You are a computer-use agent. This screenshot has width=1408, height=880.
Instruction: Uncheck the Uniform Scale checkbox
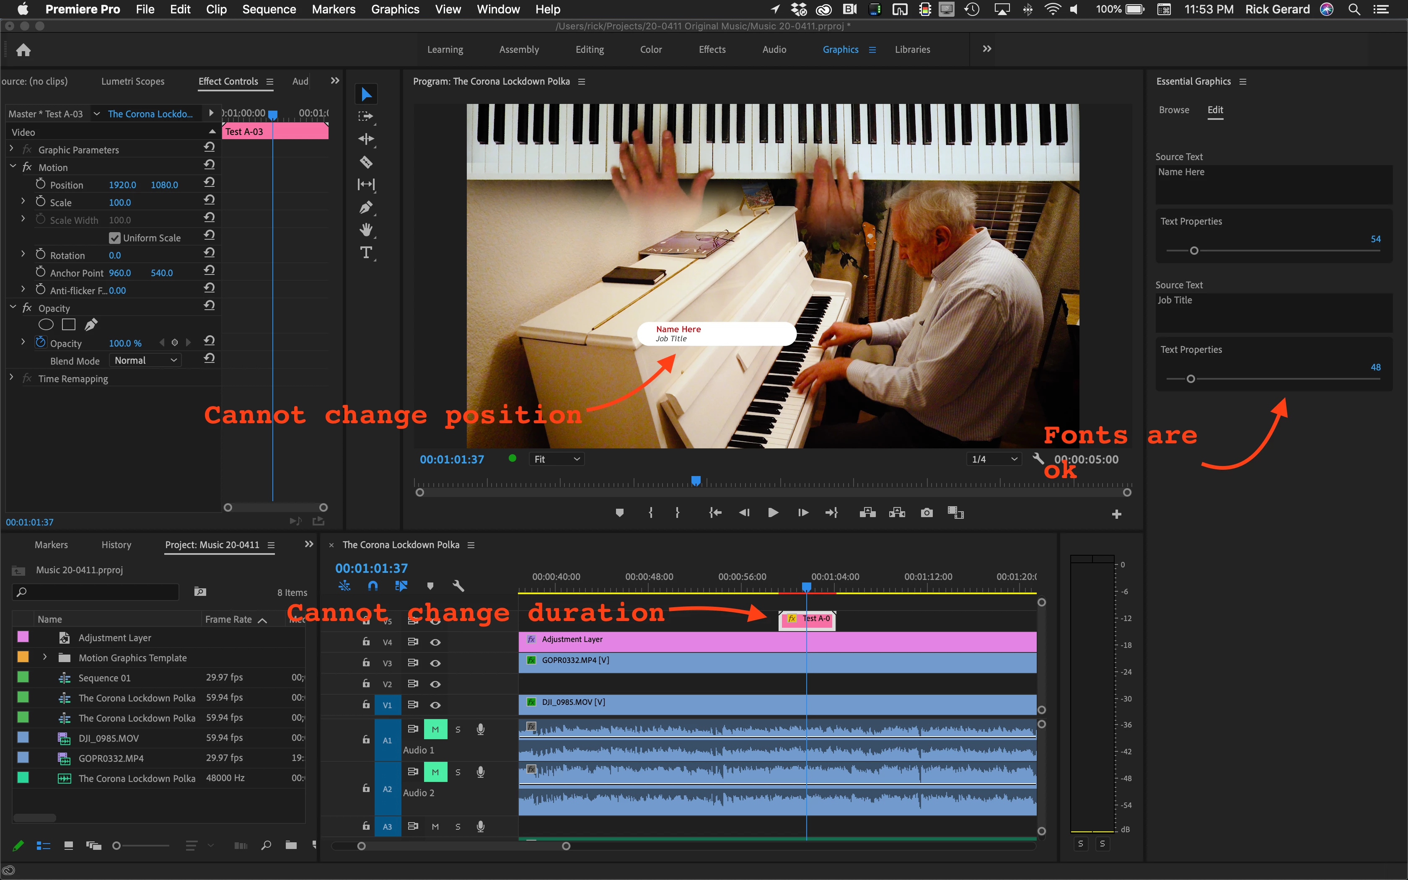pos(115,238)
